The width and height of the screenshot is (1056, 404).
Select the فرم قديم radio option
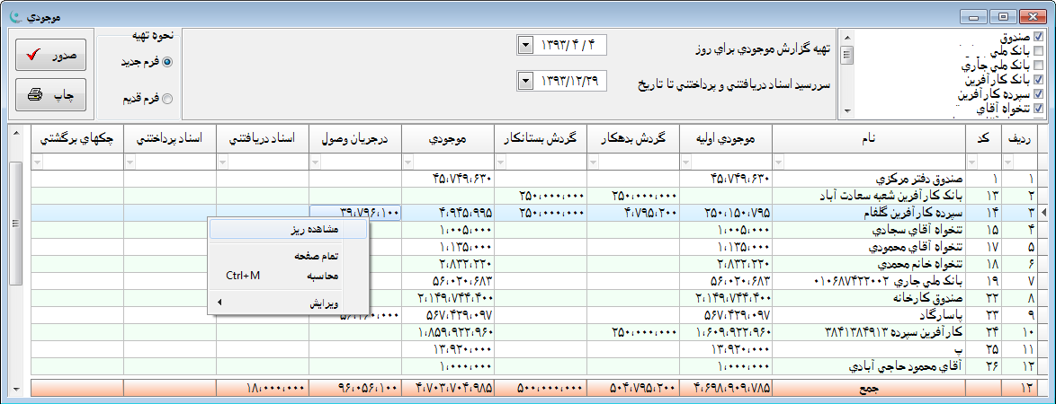(x=166, y=99)
